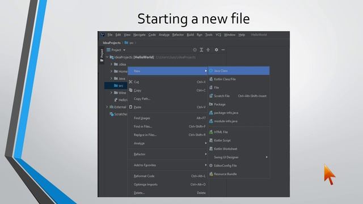Open Project panel settings gear
Viewport: 363px width, 204px height.
[216, 50]
